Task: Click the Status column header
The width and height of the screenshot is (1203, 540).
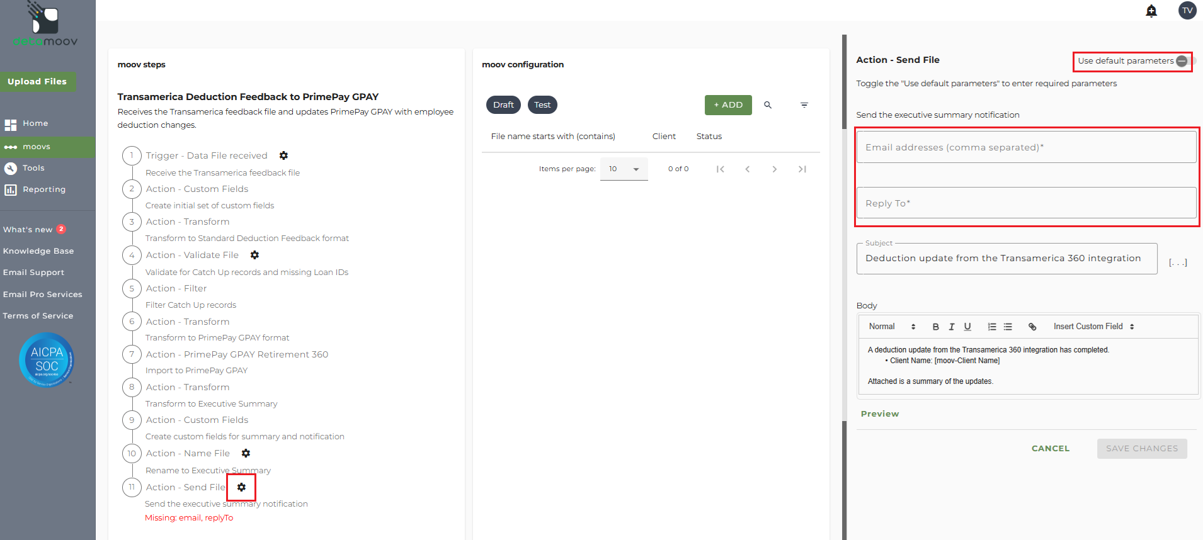Action: [x=709, y=137]
